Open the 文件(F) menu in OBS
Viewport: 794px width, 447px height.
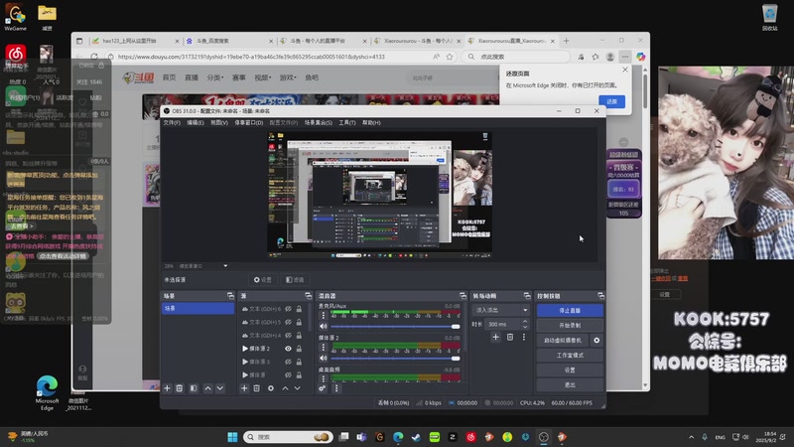172,122
